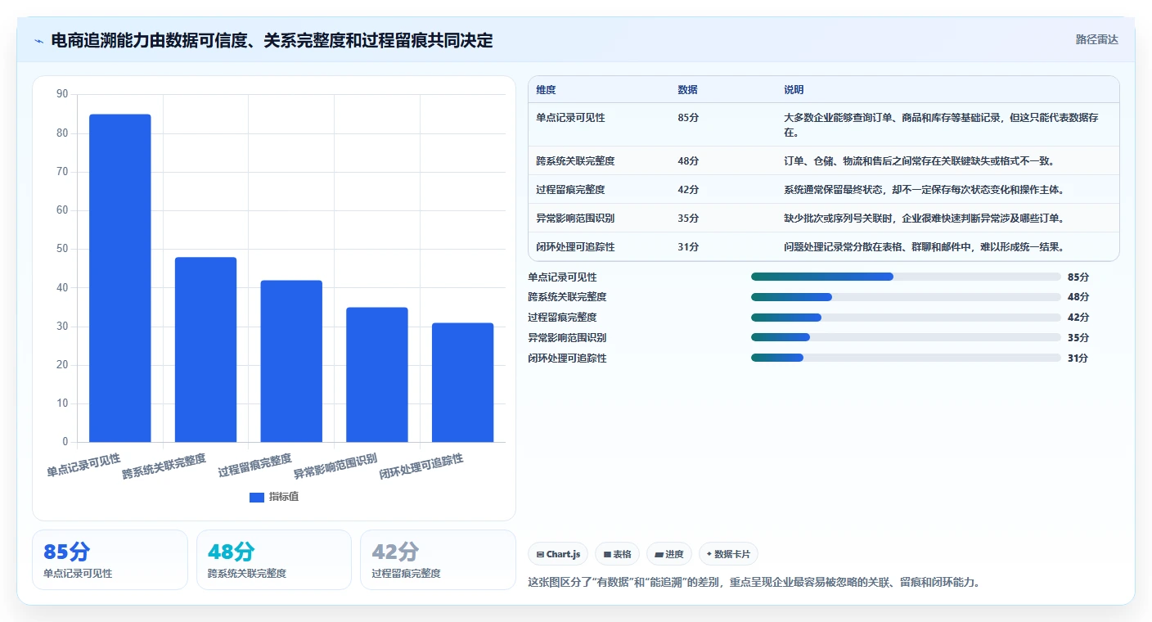1152x622 pixels.
Task: Click the 48分 value in table
Action: [x=688, y=161]
